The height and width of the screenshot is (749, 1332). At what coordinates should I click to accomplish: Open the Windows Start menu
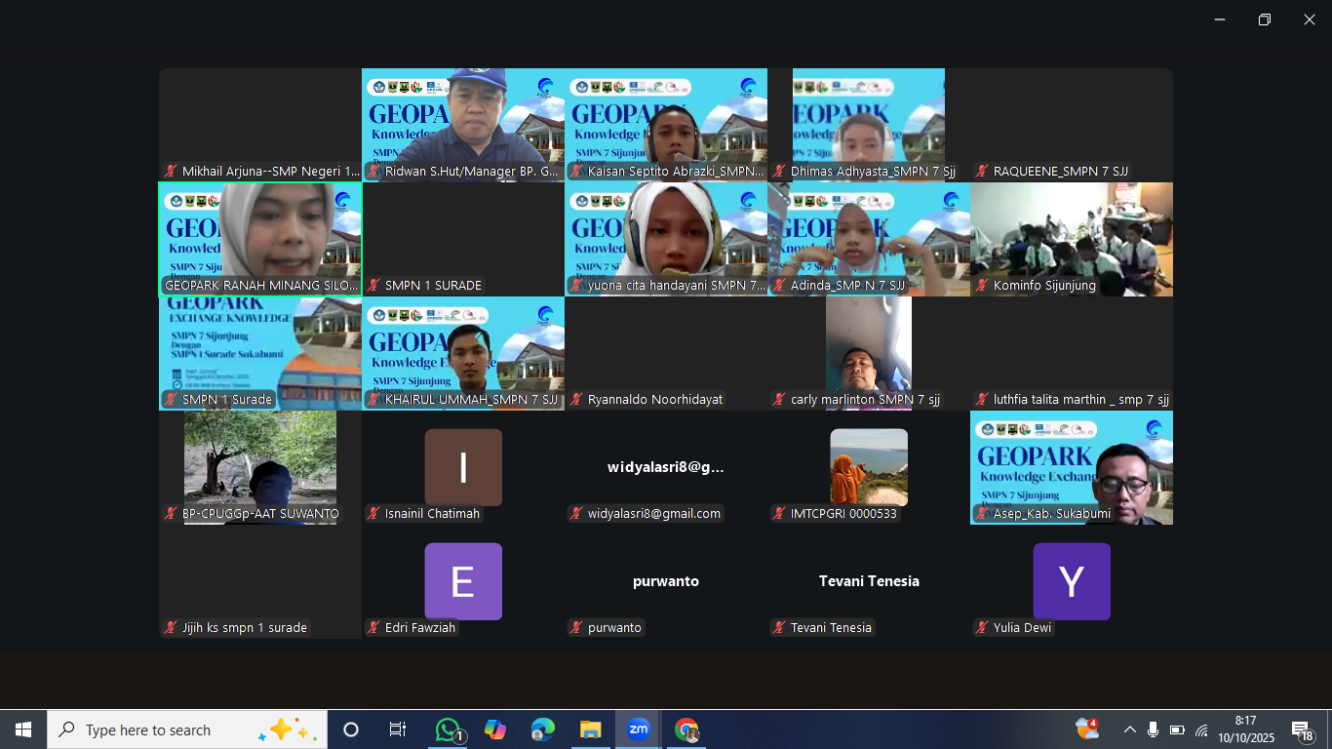[23, 729]
